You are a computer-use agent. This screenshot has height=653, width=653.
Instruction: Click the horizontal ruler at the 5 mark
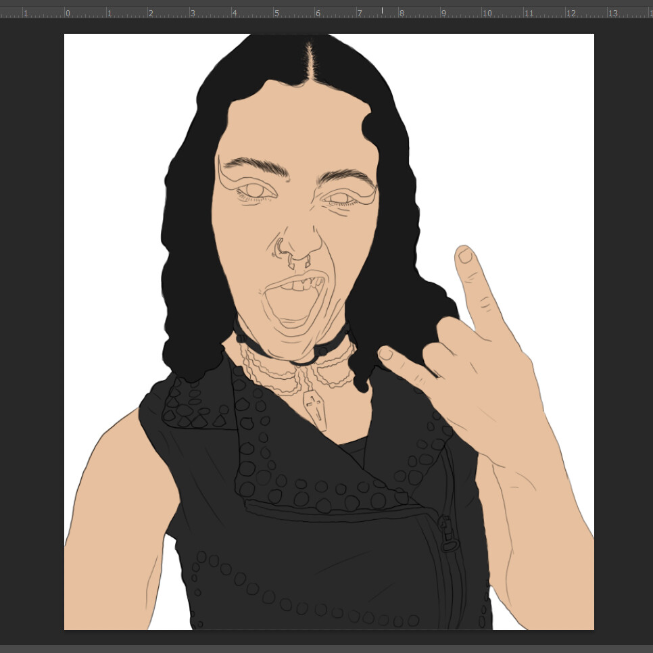[x=276, y=13]
